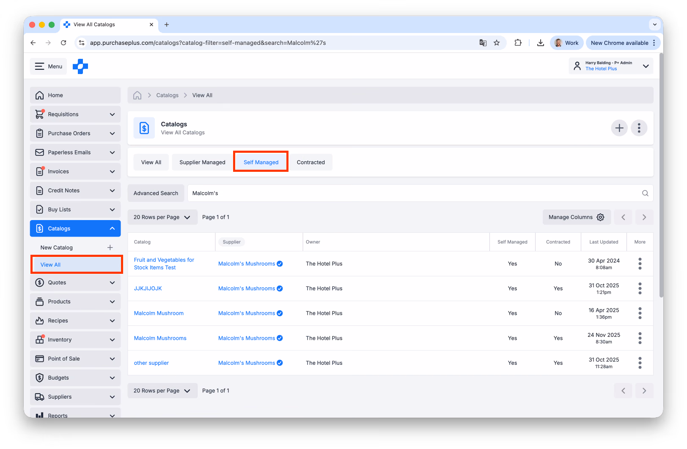
Task: Open More menu for Malcolm Mushroom catalog
Action: (640, 313)
